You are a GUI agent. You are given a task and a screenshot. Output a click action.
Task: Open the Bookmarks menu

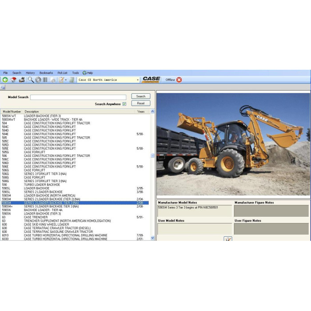(x=46, y=73)
